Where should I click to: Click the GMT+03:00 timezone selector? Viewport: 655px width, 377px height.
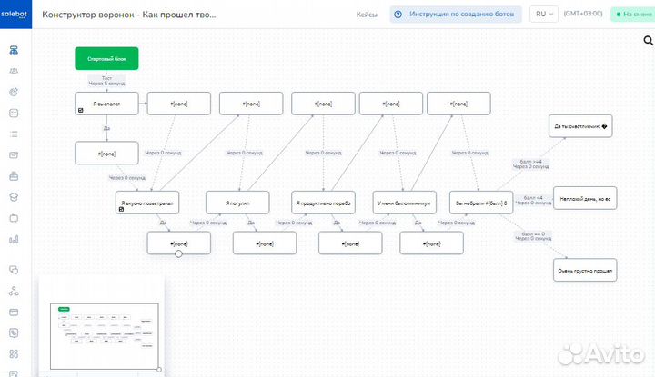tap(582, 15)
